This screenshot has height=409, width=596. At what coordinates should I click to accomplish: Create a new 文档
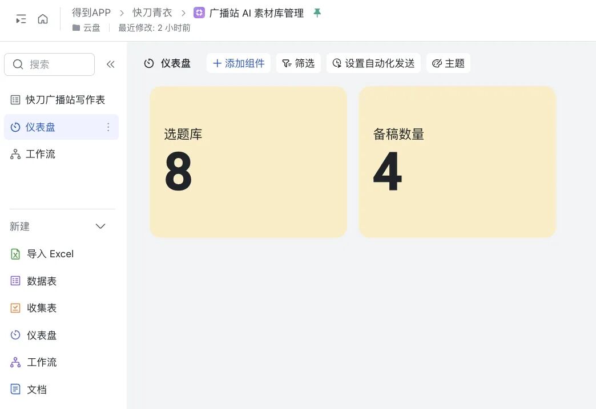(29, 389)
